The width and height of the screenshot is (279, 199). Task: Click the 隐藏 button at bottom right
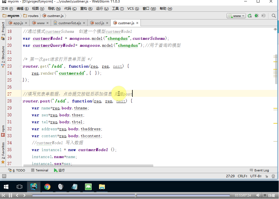tap(272, 195)
